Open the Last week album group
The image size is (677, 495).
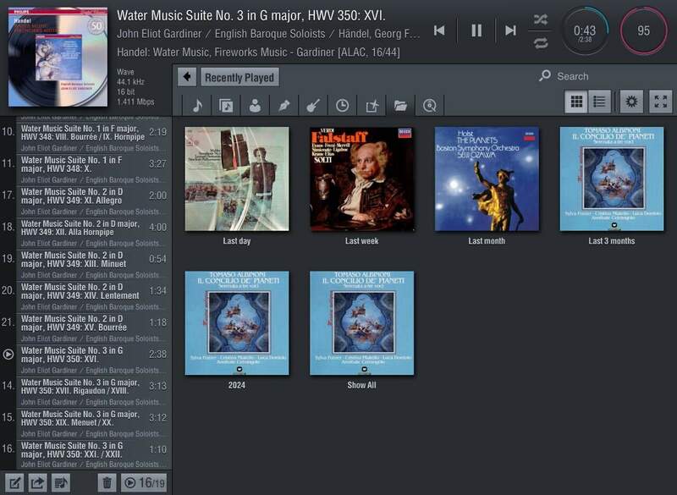click(362, 179)
